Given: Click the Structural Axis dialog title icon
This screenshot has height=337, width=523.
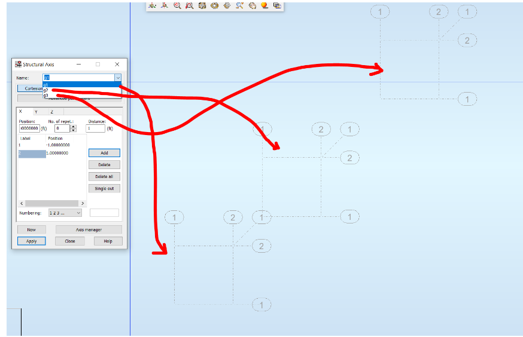Looking at the screenshot, I should (18, 65).
